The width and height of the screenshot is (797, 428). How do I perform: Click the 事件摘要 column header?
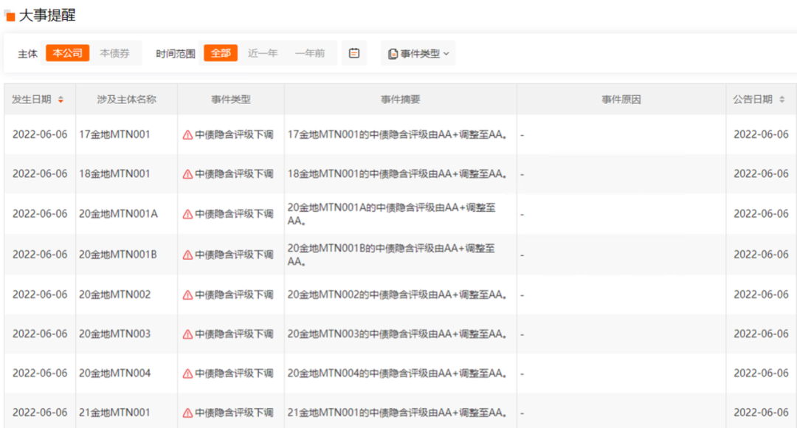pos(401,100)
